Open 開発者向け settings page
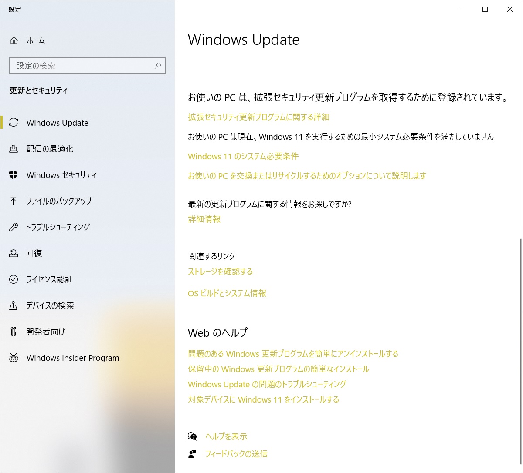The height and width of the screenshot is (473, 523). point(87,332)
